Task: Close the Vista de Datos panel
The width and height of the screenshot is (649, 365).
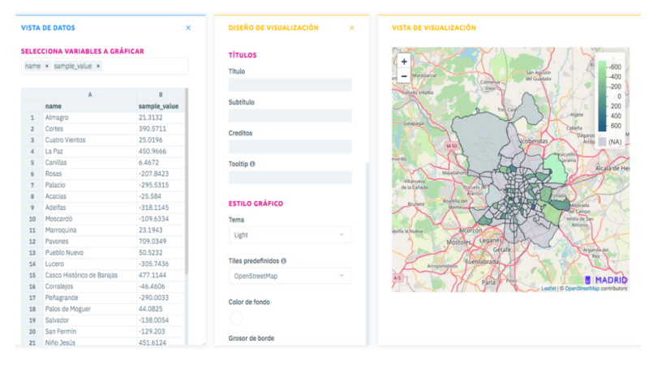Action: [x=188, y=28]
